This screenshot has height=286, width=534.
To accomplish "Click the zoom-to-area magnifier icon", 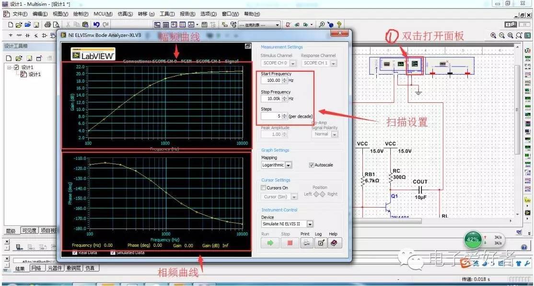I will (x=510, y=35).
